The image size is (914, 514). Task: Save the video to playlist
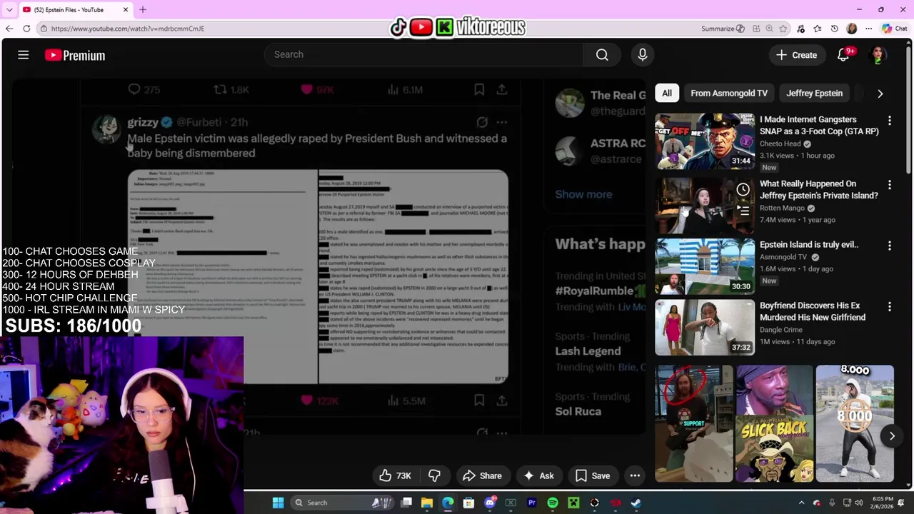[x=593, y=475]
